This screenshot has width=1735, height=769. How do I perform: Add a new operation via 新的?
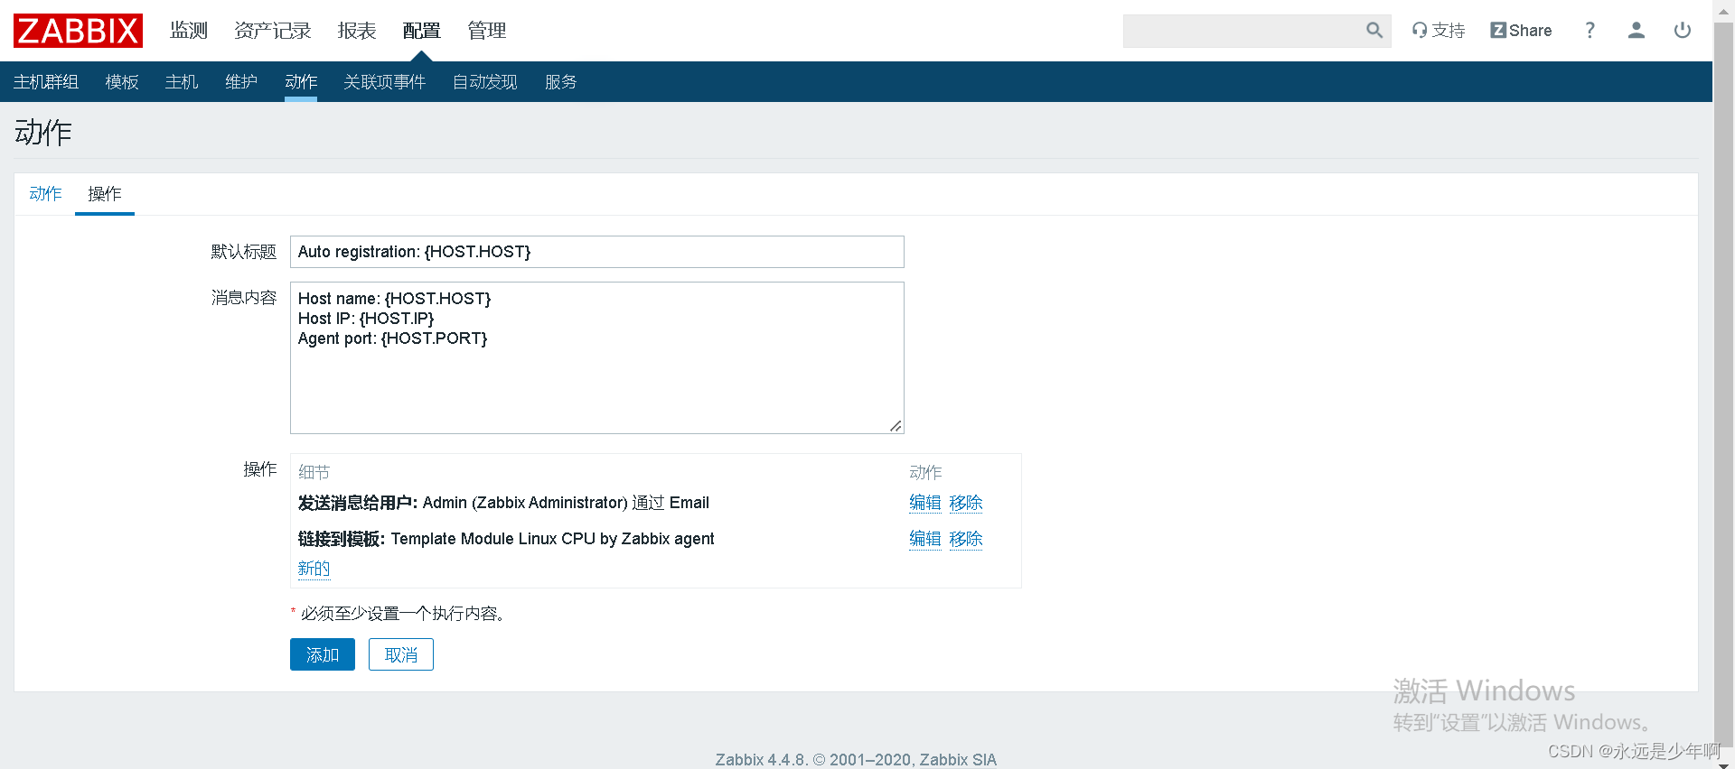[314, 569]
